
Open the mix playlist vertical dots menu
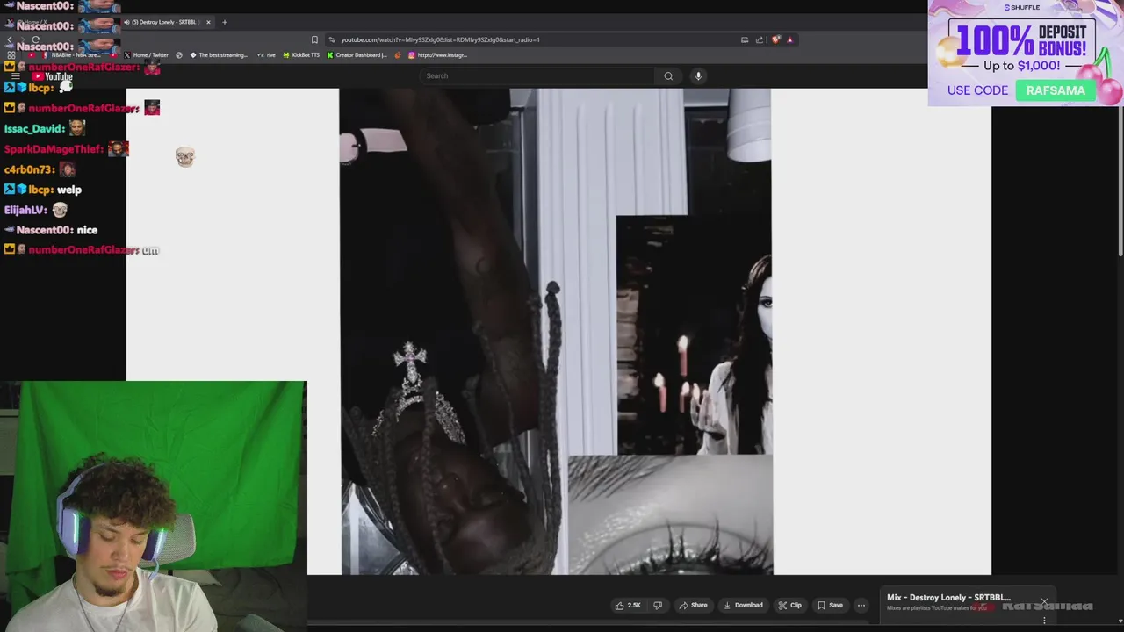point(1044,621)
